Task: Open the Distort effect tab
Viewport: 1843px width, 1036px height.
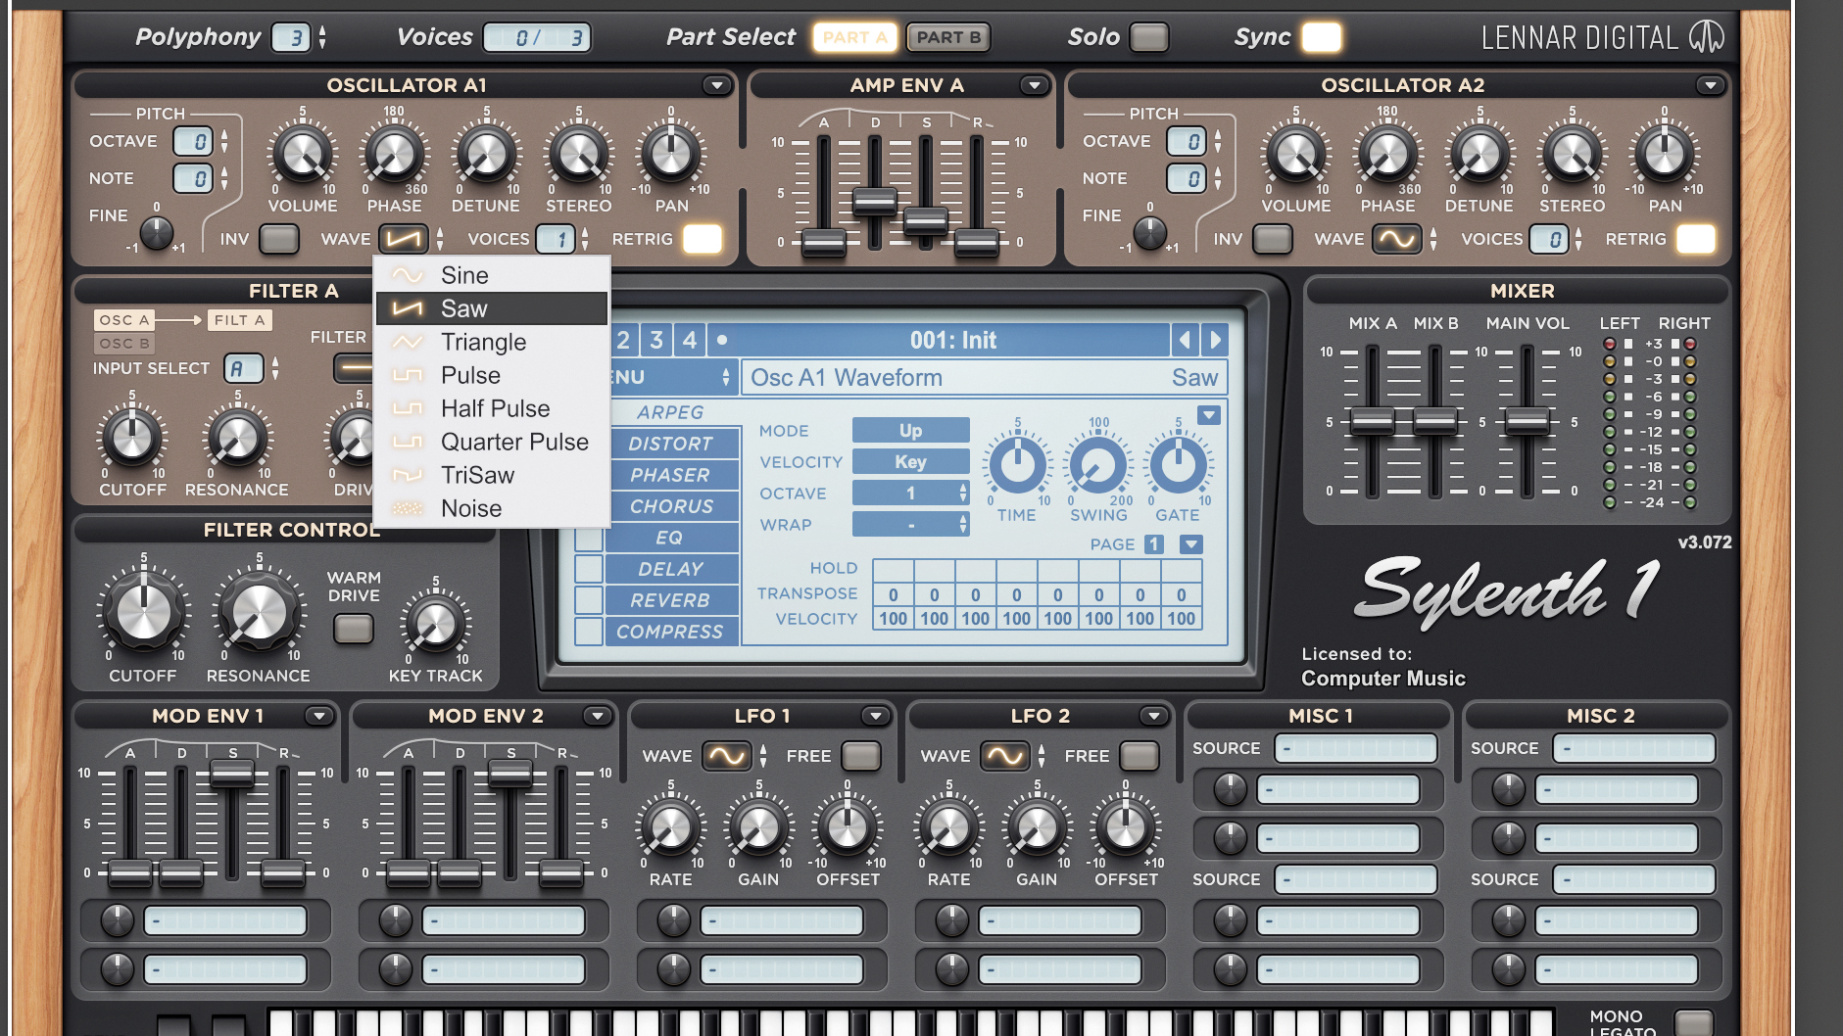Action: (x=671, y=444)
